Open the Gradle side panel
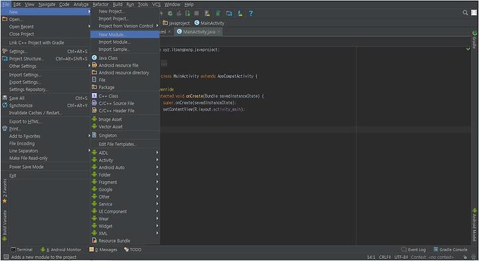Screen dimensions: 479x261 click(474, 40)
